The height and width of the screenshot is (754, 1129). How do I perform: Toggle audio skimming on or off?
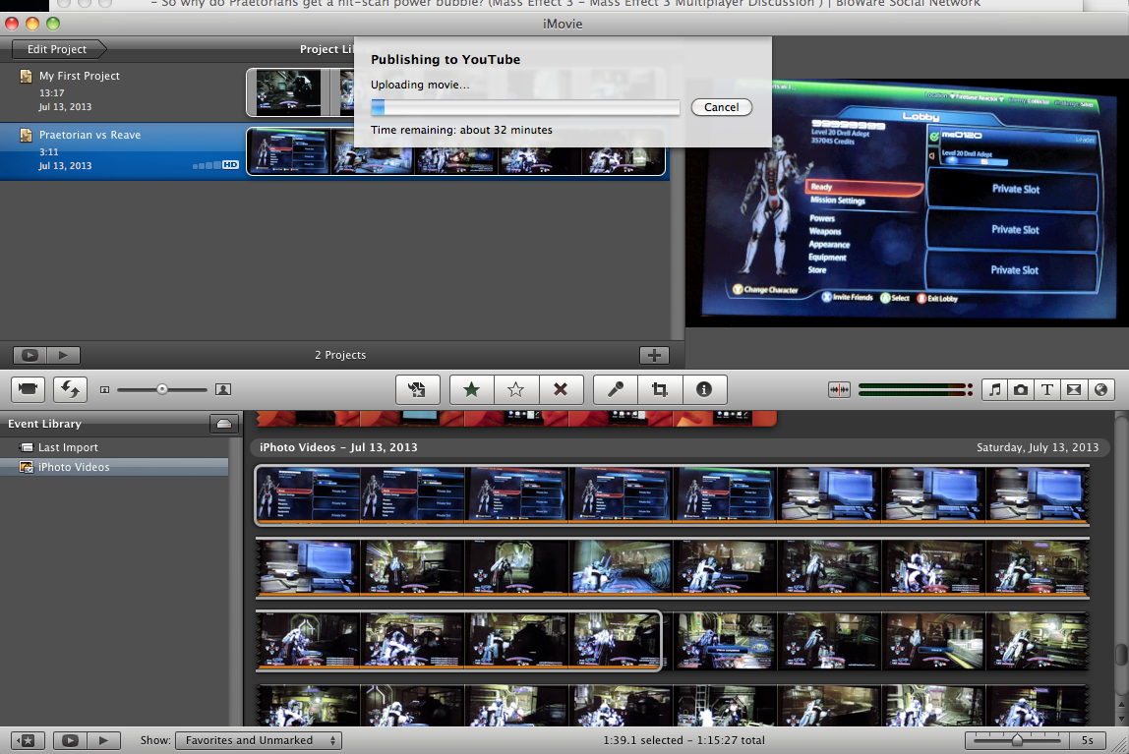pos(839,389)
